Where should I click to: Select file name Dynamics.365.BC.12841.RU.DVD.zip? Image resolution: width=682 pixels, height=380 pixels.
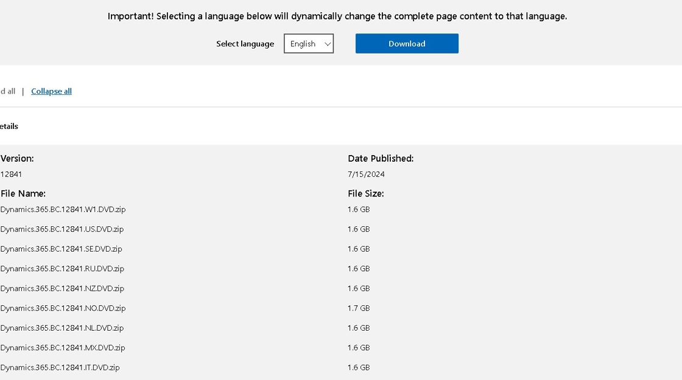pyautogui.click(x=62, y=268)
